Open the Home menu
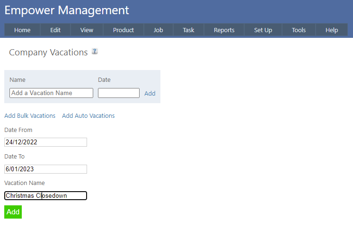 click(22, 30)
